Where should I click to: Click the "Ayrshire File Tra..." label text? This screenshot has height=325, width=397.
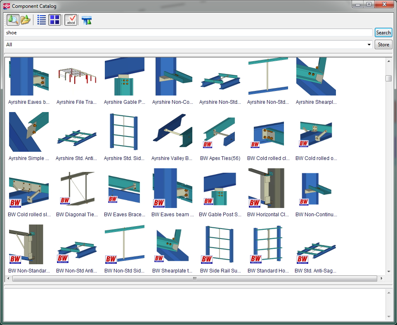click(76, 102)
